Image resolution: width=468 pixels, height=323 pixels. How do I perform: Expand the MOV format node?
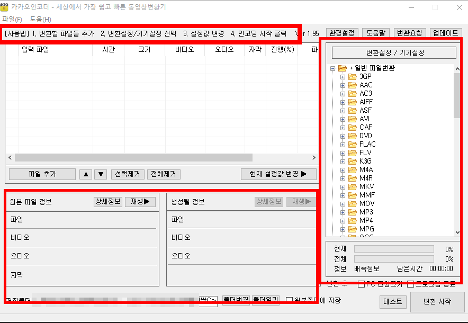pyautogui.click(x=344, y=203)
